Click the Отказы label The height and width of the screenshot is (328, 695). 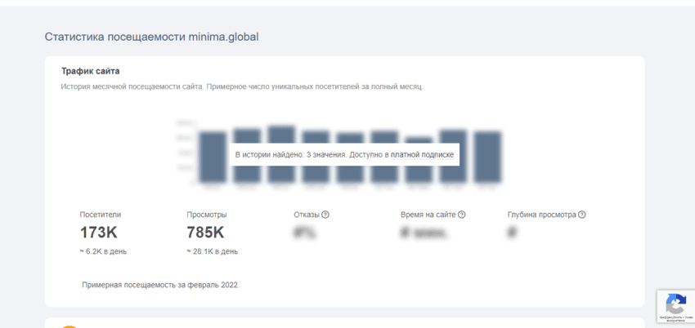pyautogui.click(x=307, y=215)
